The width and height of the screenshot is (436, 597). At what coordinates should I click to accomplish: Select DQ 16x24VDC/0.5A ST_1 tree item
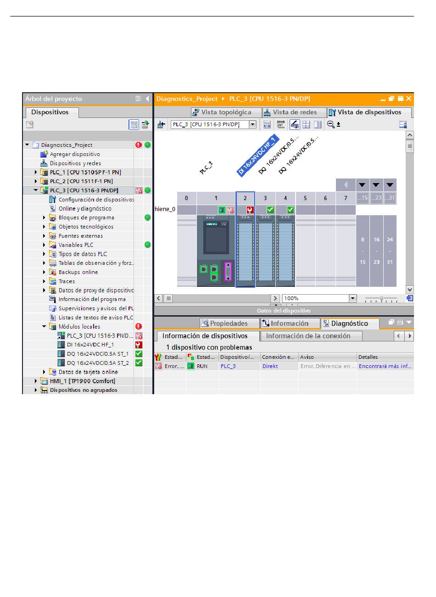(98, 354)
